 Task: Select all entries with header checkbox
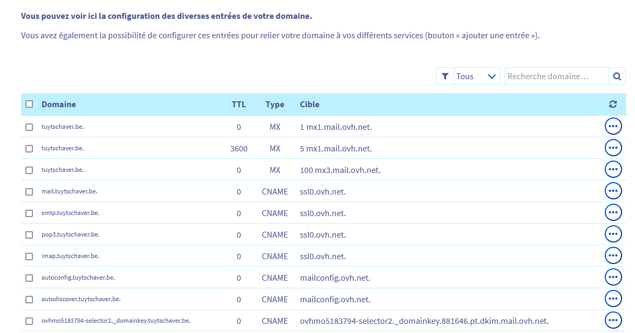pyautogui.click(x=29, y=105)
